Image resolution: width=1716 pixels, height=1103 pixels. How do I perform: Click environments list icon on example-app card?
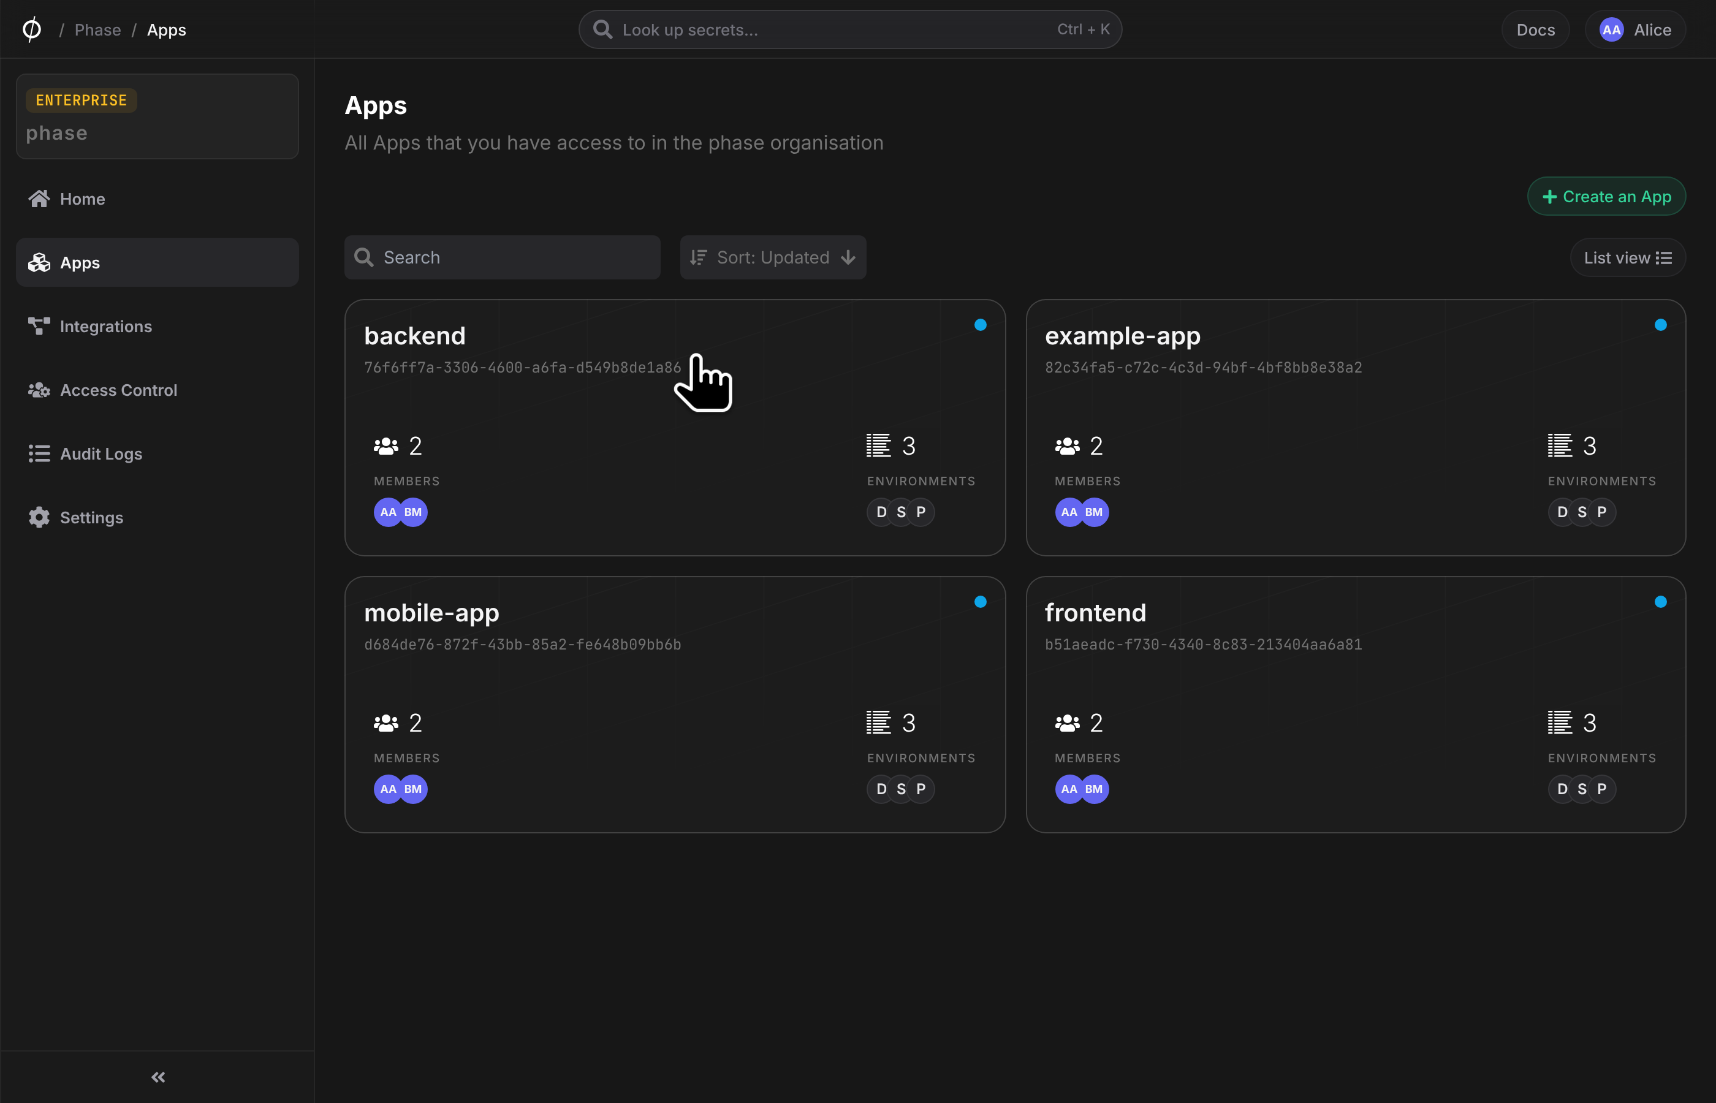pos(1560,445)
